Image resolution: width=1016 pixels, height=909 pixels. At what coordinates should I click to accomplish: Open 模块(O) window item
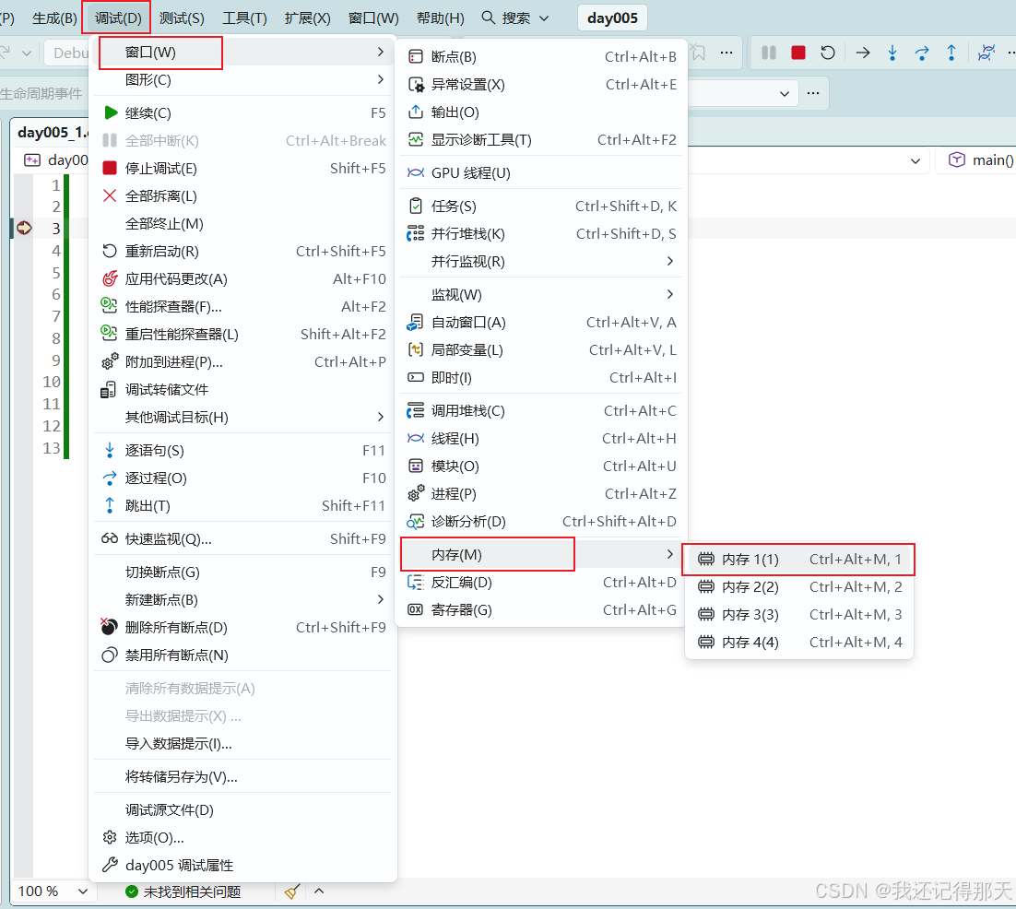[x=541, y=466]
